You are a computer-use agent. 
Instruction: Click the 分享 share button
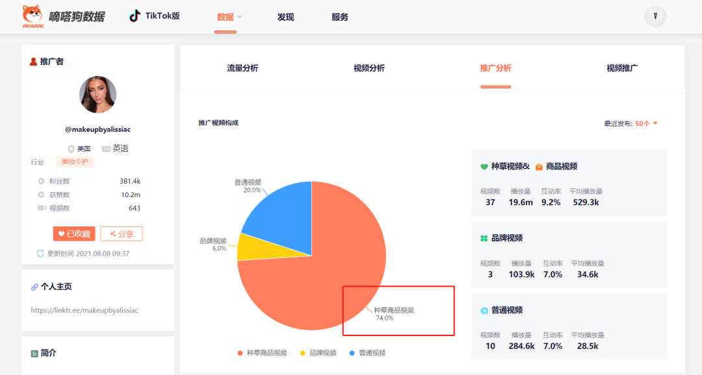pyautogui.click(x=121, y=234)
